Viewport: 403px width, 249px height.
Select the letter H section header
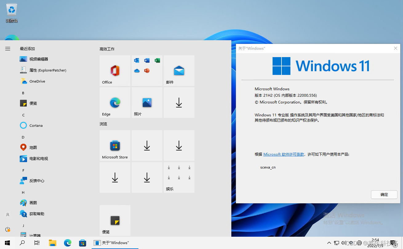point(23,193)
